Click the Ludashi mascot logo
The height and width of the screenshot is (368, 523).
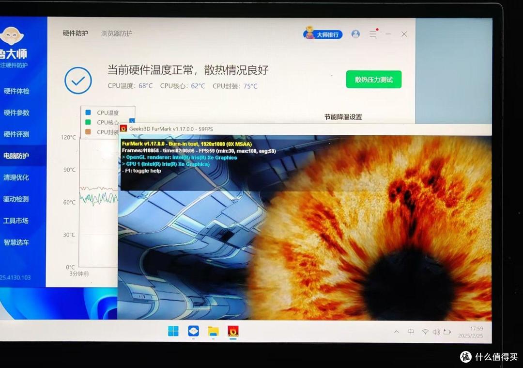click(x=12, y=36)
